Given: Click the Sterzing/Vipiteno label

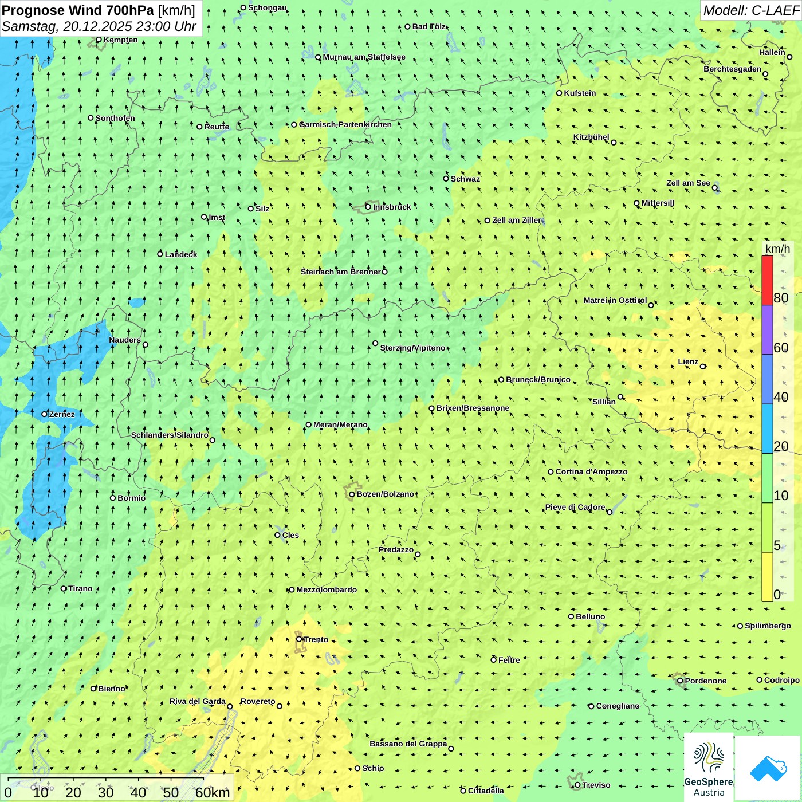Looking at the screenshot, I should (x=412, y=348).
